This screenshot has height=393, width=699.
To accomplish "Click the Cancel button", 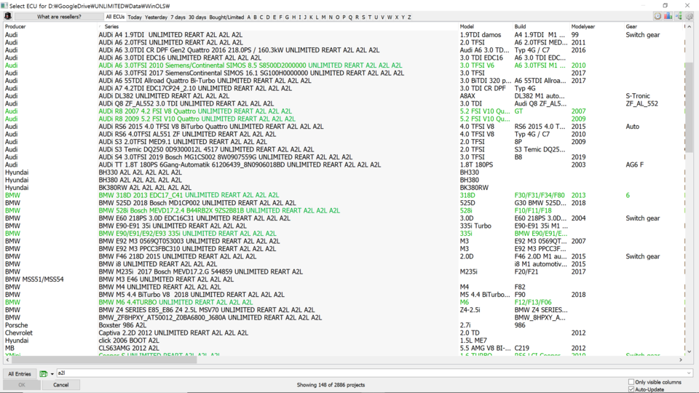I will click(60, 384).
